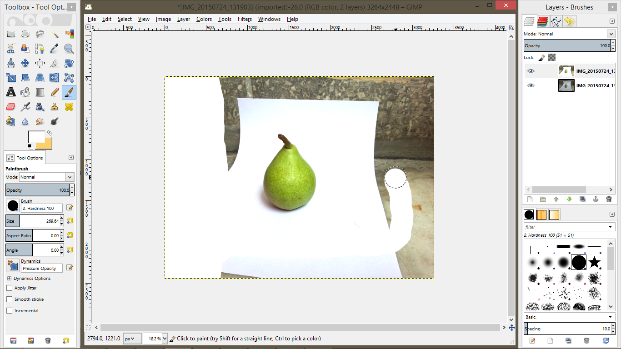The width and height of the screenshot is (621, 349).
Task: Hide the top pear layer
Action: 531,70
